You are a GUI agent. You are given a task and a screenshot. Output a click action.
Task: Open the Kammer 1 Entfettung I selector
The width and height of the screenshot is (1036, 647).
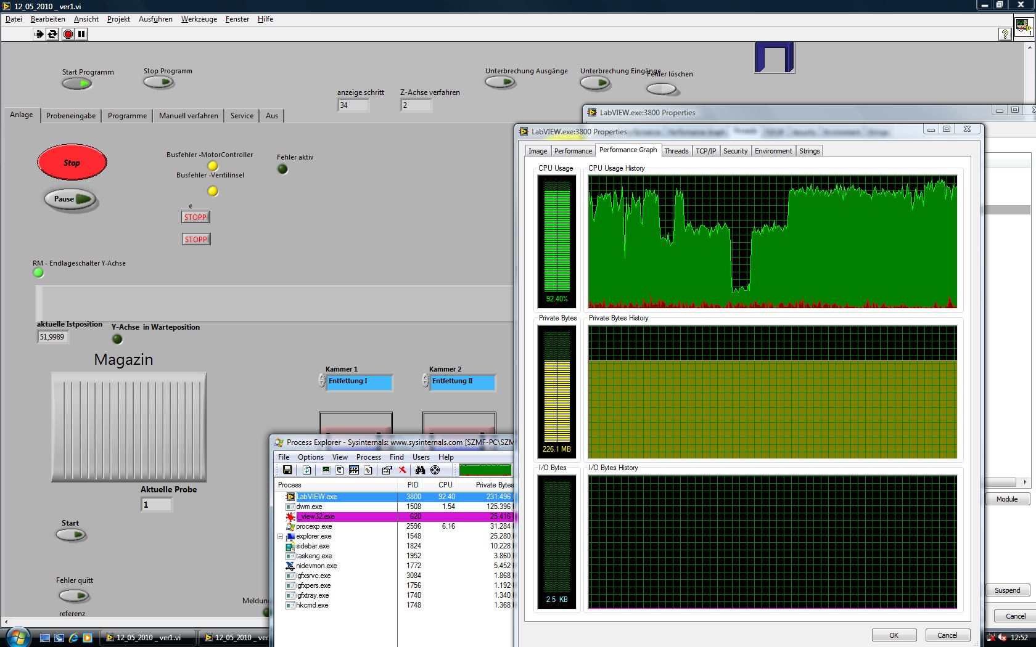pyautogui.click(x=360, y=381)
